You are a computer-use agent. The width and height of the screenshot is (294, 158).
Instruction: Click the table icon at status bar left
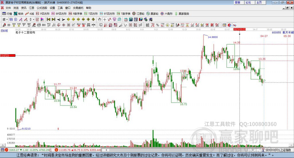[x=2, y=150]
